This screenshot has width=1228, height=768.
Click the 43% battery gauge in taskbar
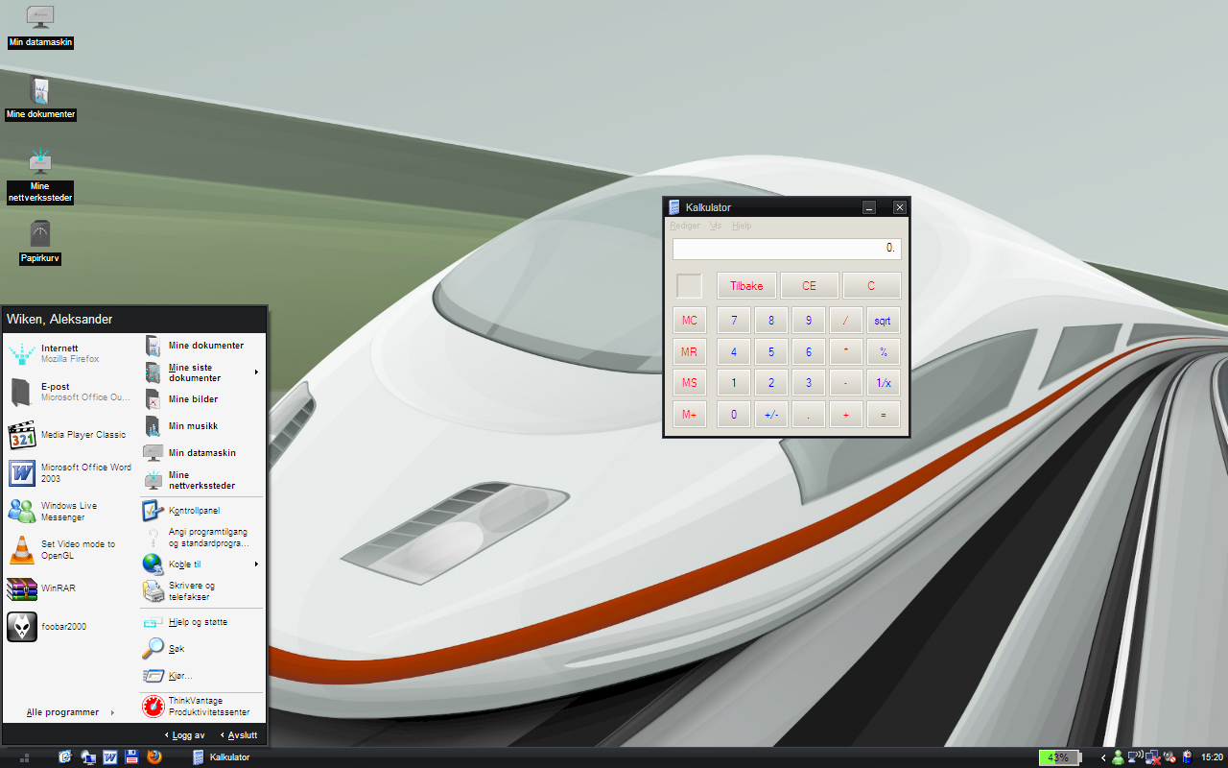(x=1058, y=757)
